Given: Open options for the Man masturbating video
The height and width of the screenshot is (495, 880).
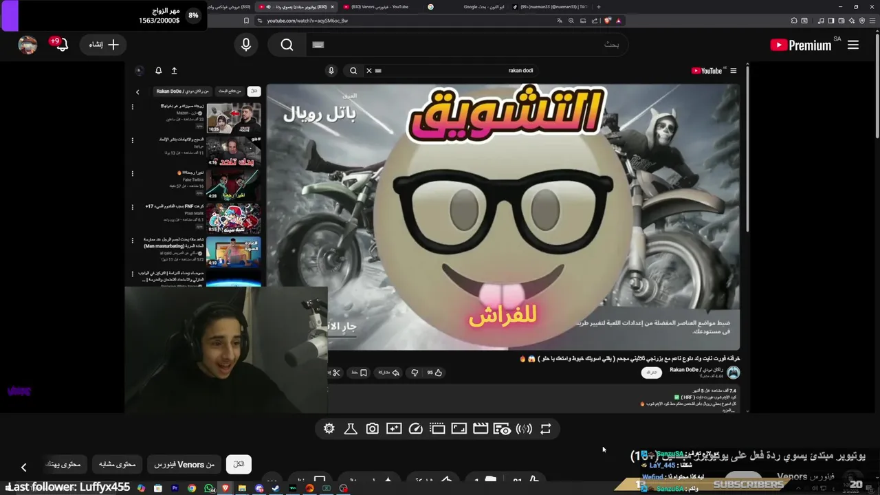Looking at the screenshot, I should click(x=133, y=241).
